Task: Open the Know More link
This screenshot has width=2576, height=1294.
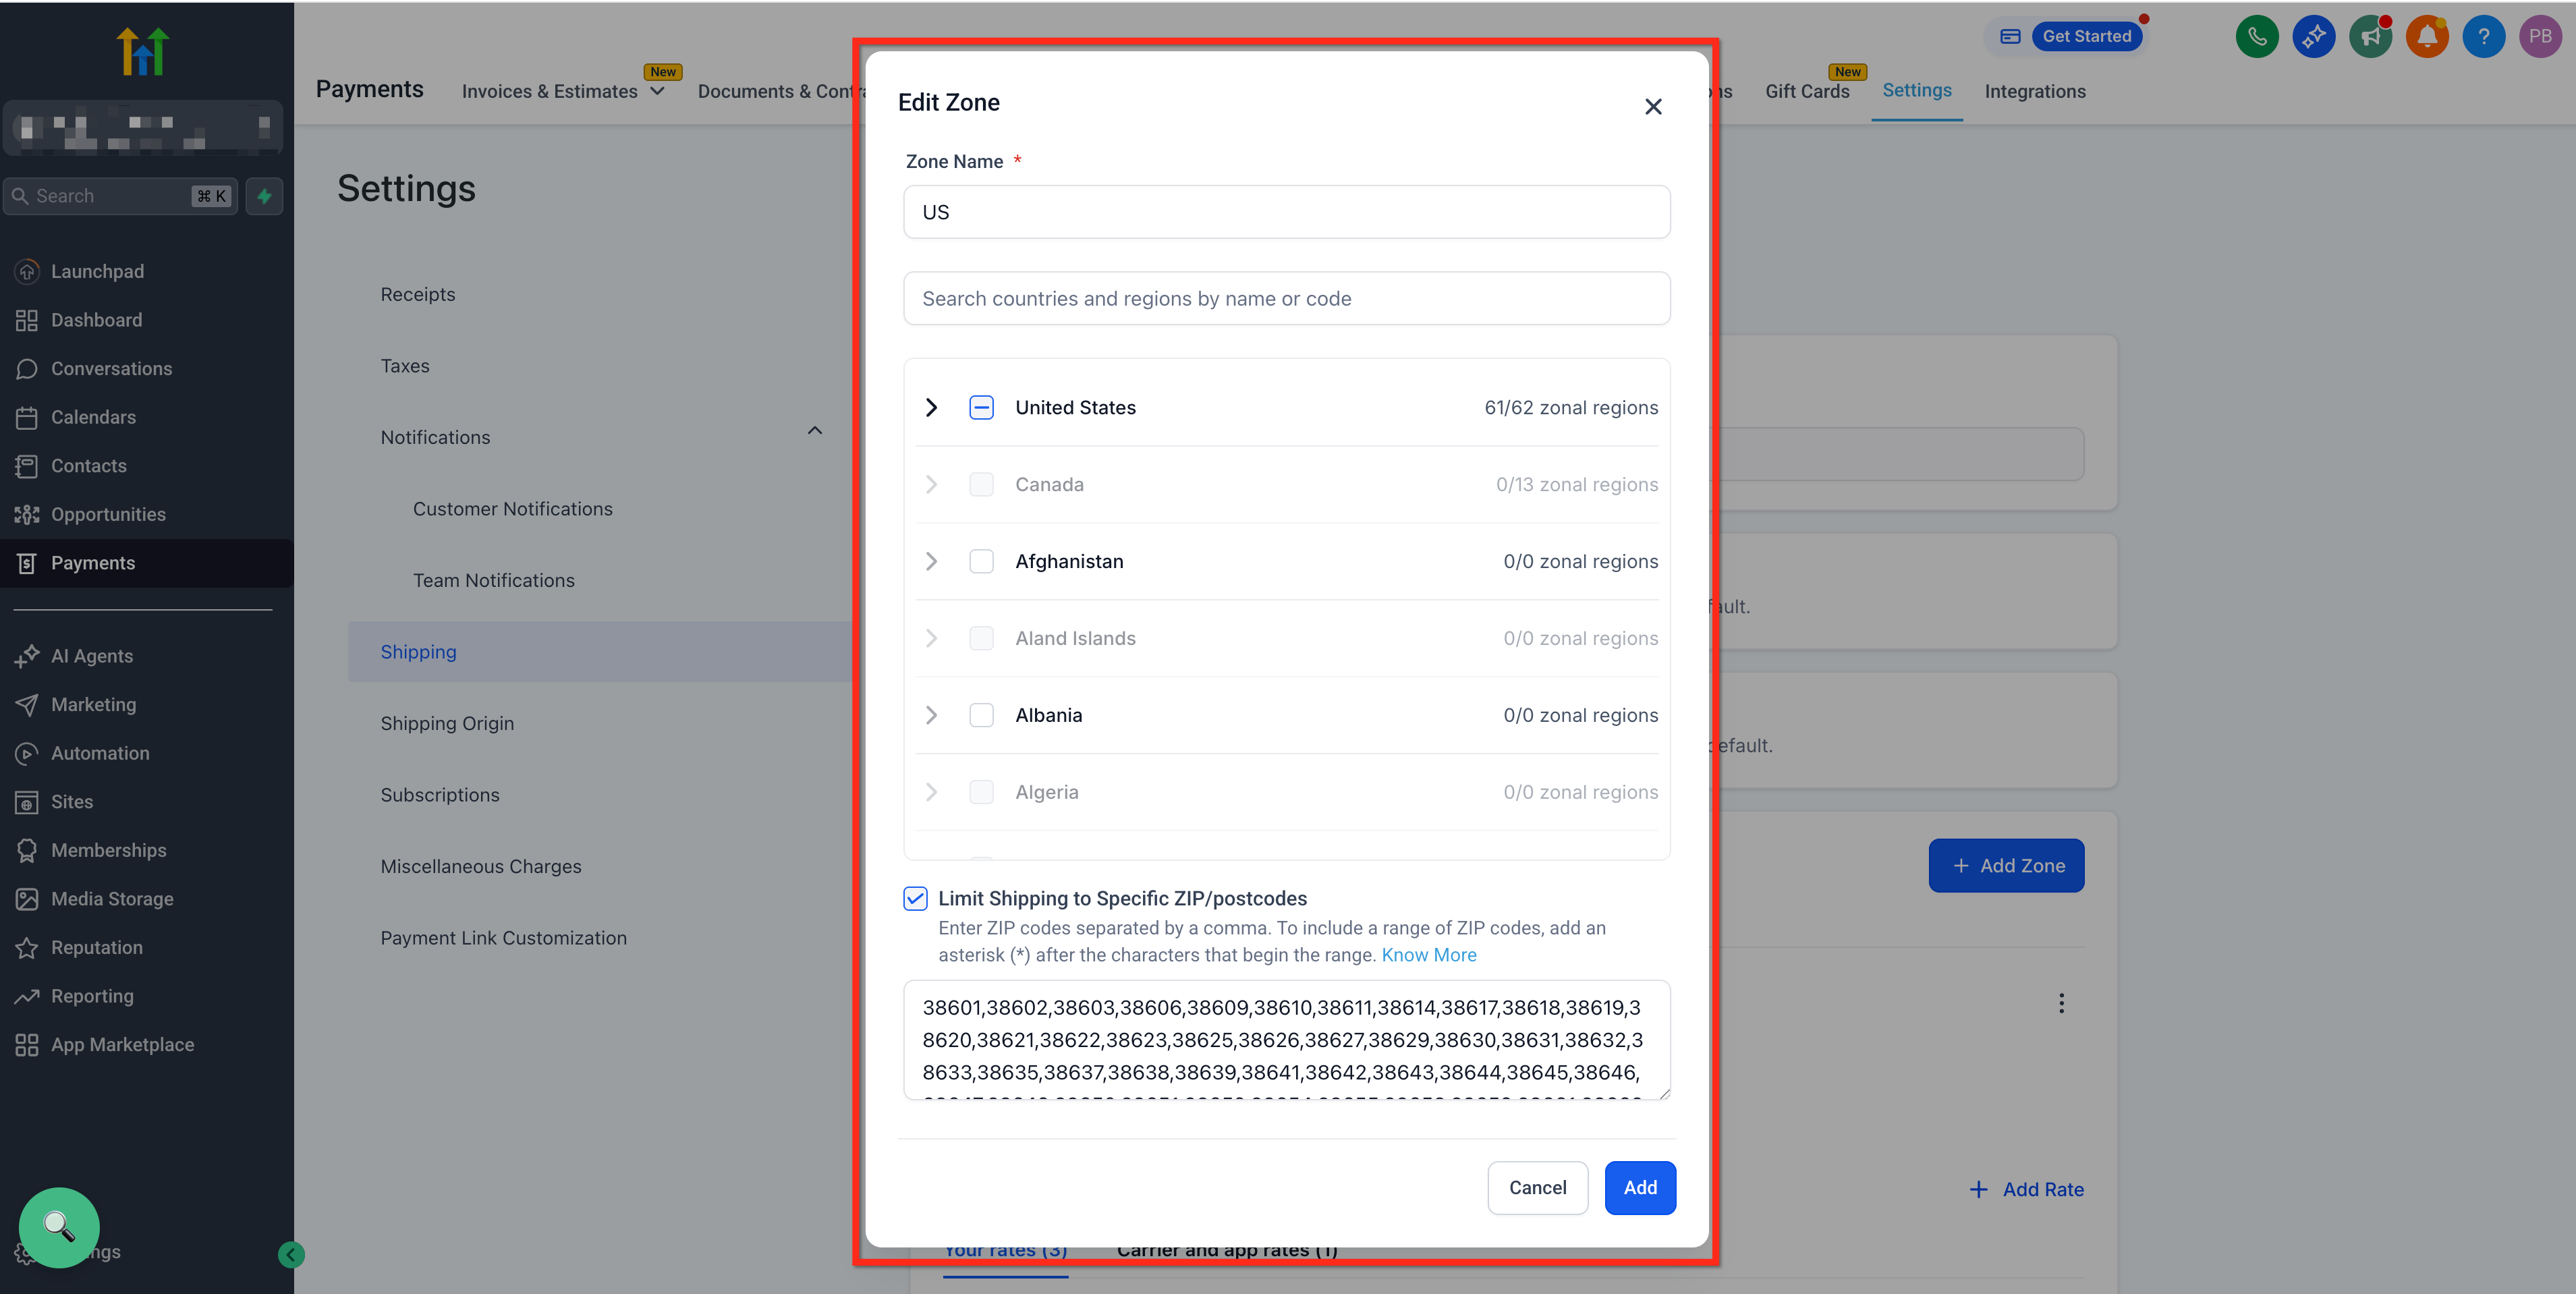Action: coord(1428,955)
